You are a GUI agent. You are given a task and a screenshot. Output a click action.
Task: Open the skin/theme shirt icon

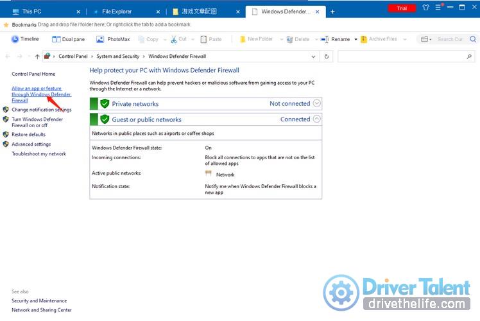tap(426, 7)
